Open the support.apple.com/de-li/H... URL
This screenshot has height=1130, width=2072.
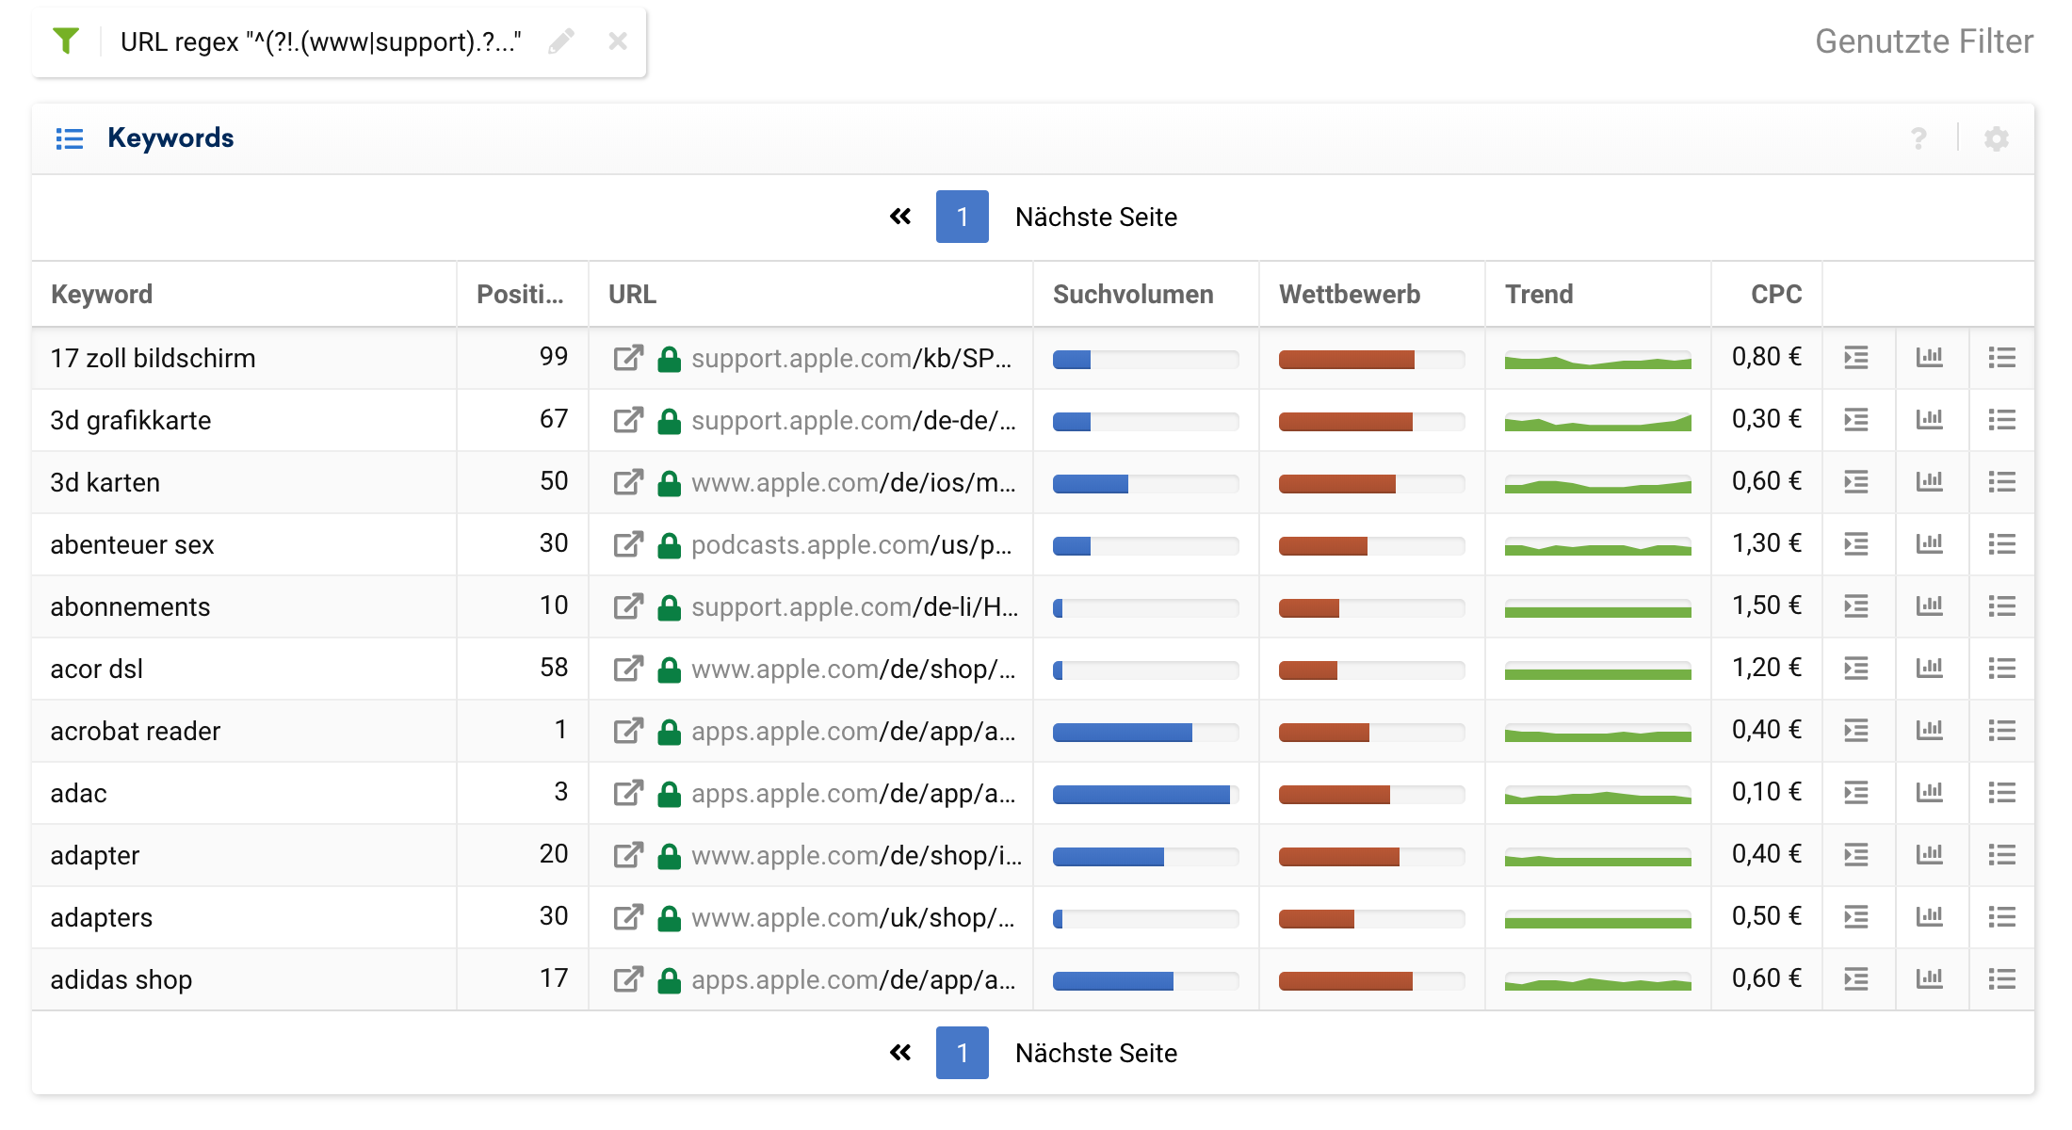click(x=855, y=606)
